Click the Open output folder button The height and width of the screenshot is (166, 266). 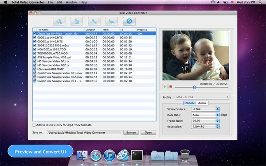[148, 132]
